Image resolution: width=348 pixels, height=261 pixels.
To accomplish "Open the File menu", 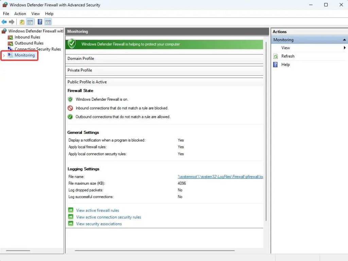I will [6, 14].
